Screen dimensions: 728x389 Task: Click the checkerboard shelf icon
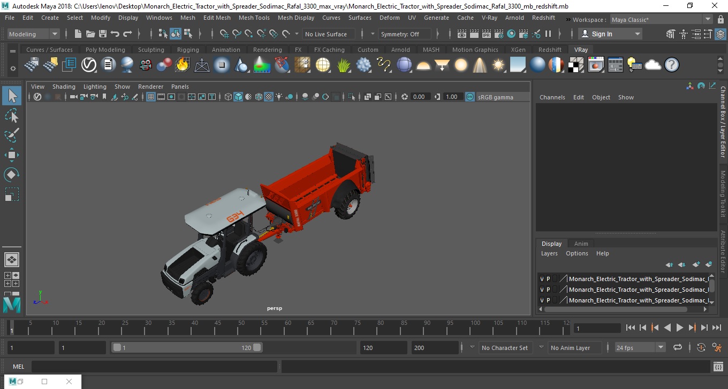[x=576, y=65]
